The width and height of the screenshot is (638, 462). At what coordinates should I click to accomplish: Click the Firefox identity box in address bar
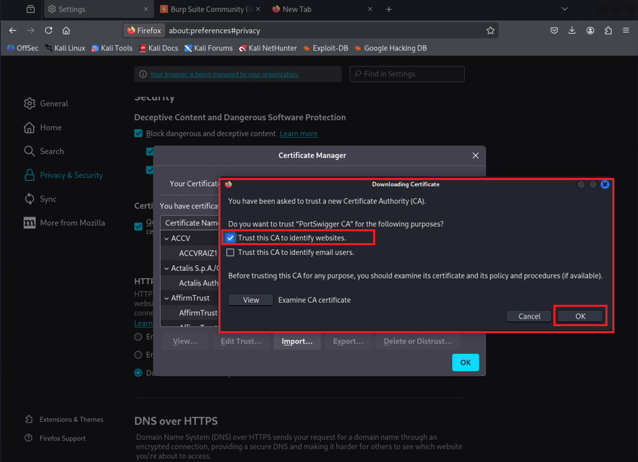point(144,30)
